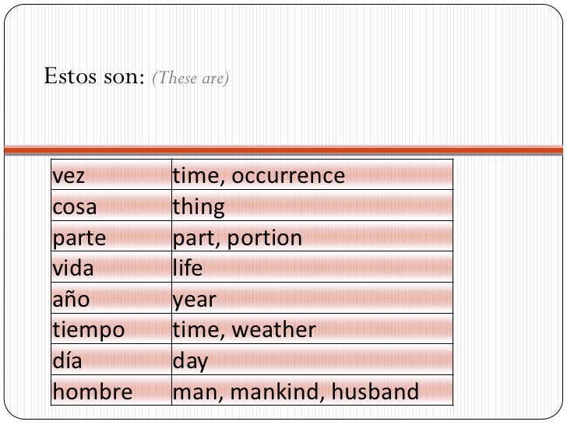Screen dimensions: 567x425
Task: Click the orange horizontal divider line
Action: pyautogui.click(x=283, y=150)
